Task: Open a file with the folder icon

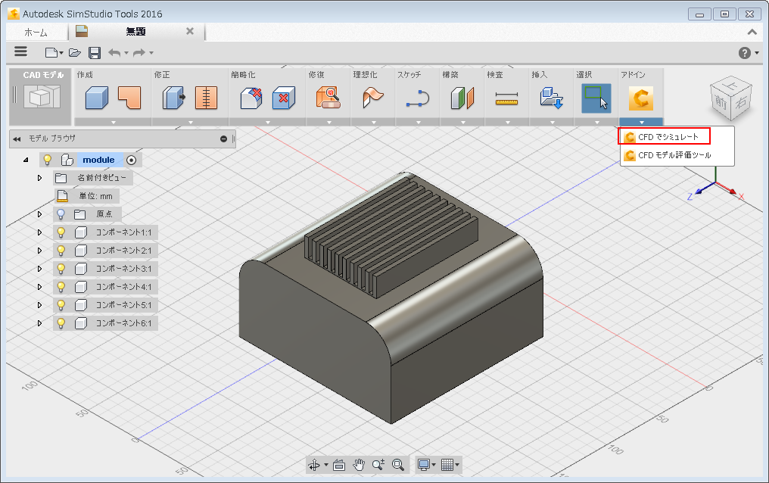Action: [74, 52]
